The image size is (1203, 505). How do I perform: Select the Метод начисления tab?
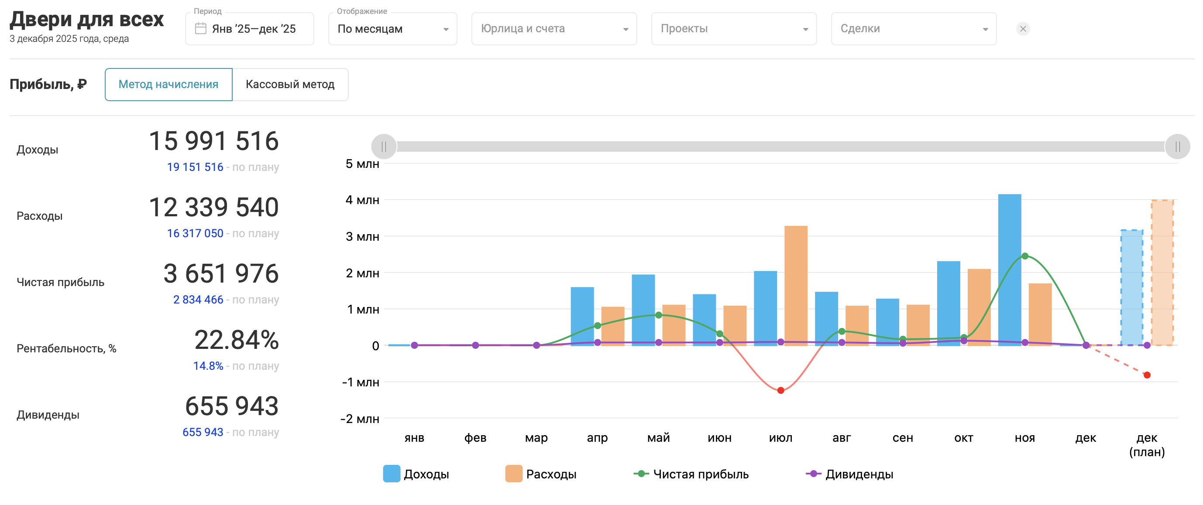[168, 85]
